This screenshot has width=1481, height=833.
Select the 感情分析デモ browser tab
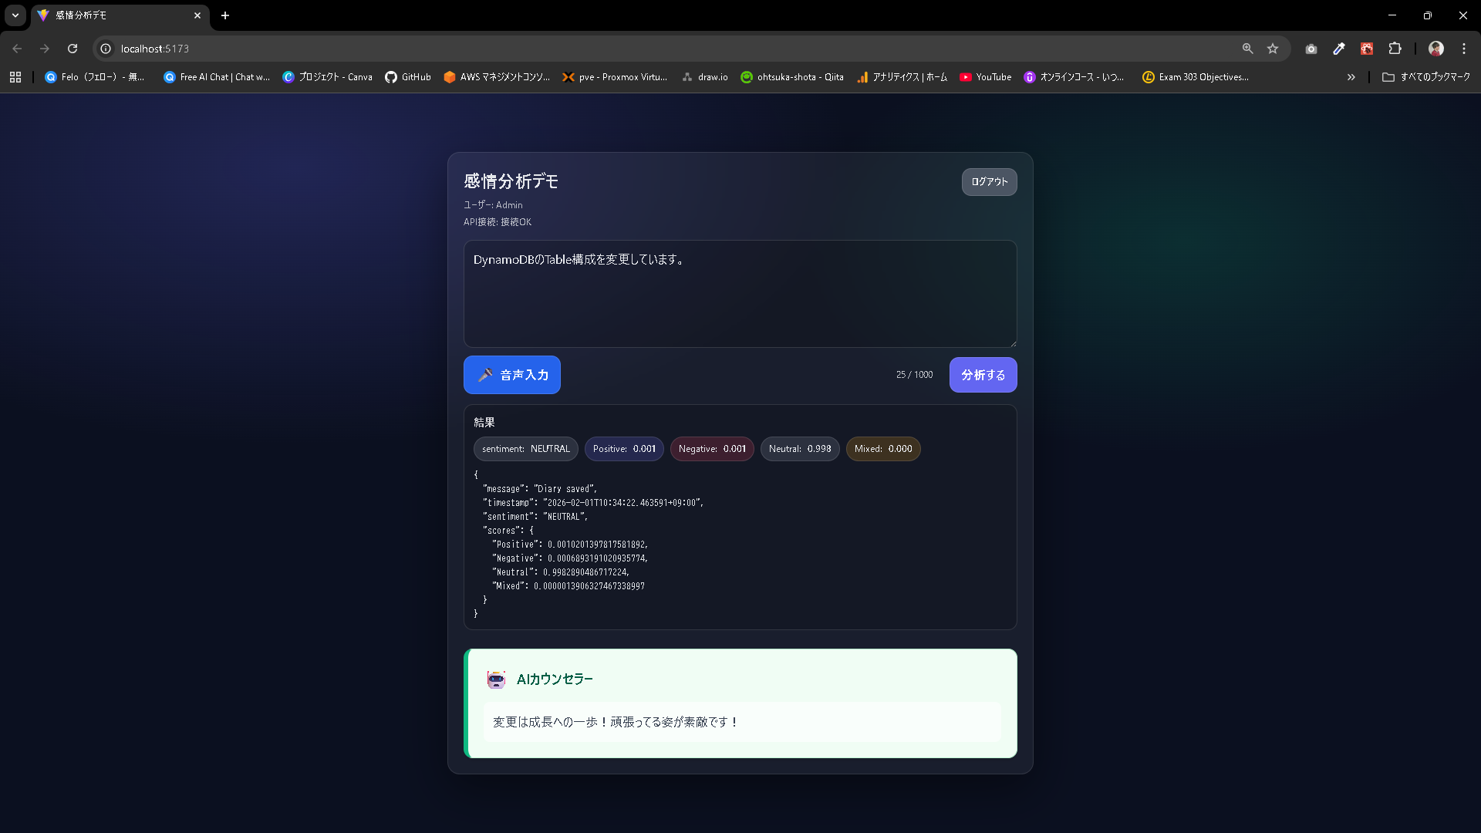pyautogui.click(x=116, y=15)
